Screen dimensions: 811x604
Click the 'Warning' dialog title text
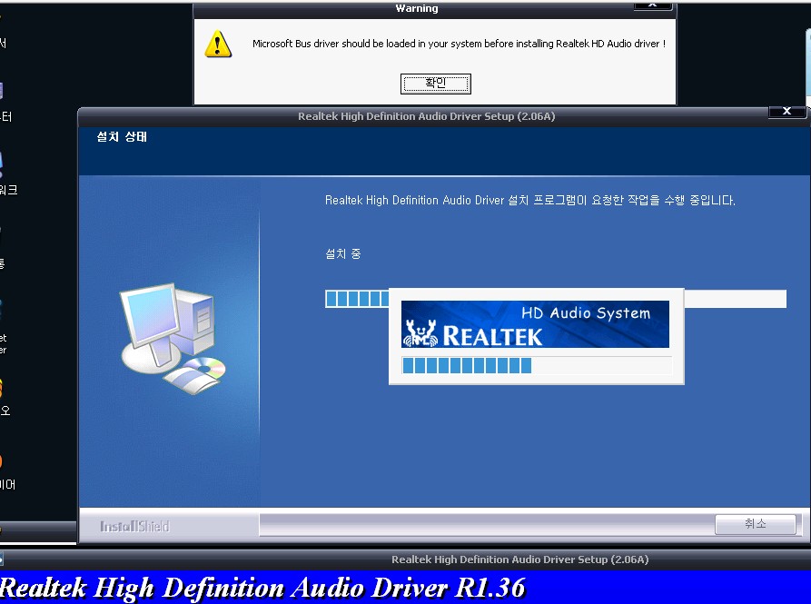(x=417, y=8)
